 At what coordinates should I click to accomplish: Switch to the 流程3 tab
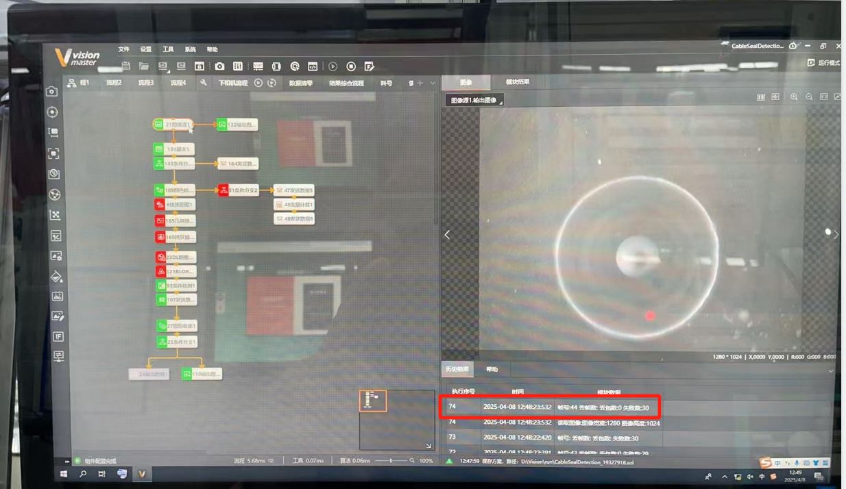(146, 83)
